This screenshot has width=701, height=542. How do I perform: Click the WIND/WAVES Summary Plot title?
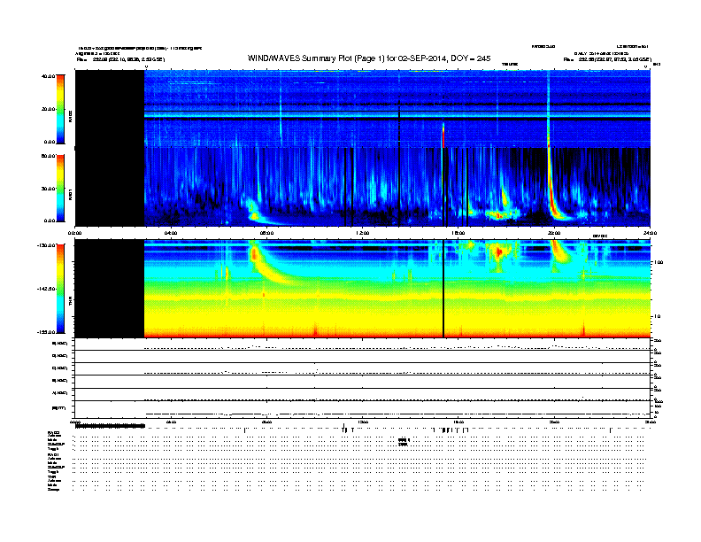pos(369,58)
